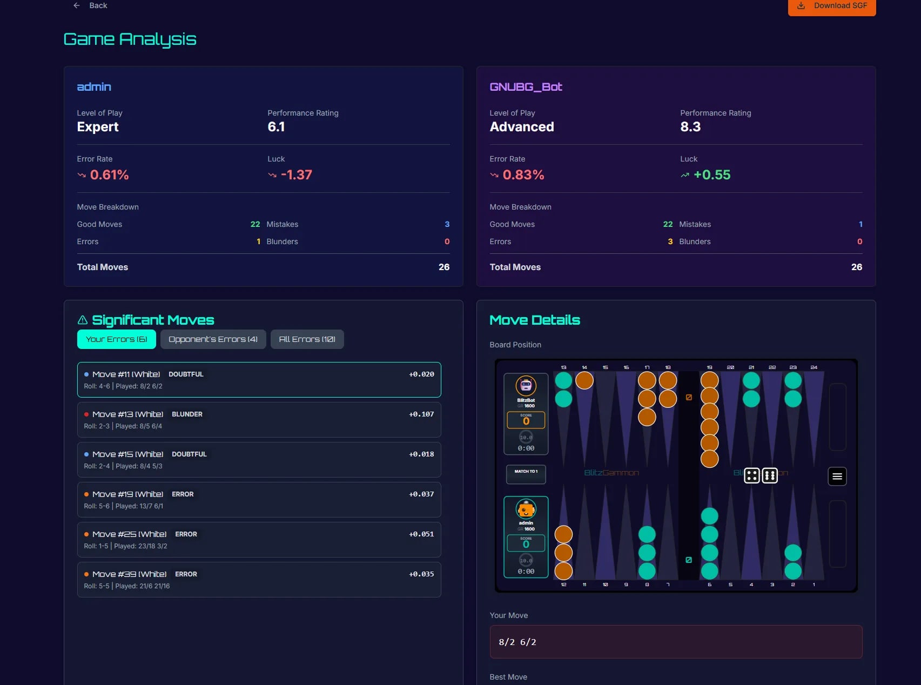Click the Back arrow icon
The height and width of the screenshot is (685, 921).
coord(77,5)
